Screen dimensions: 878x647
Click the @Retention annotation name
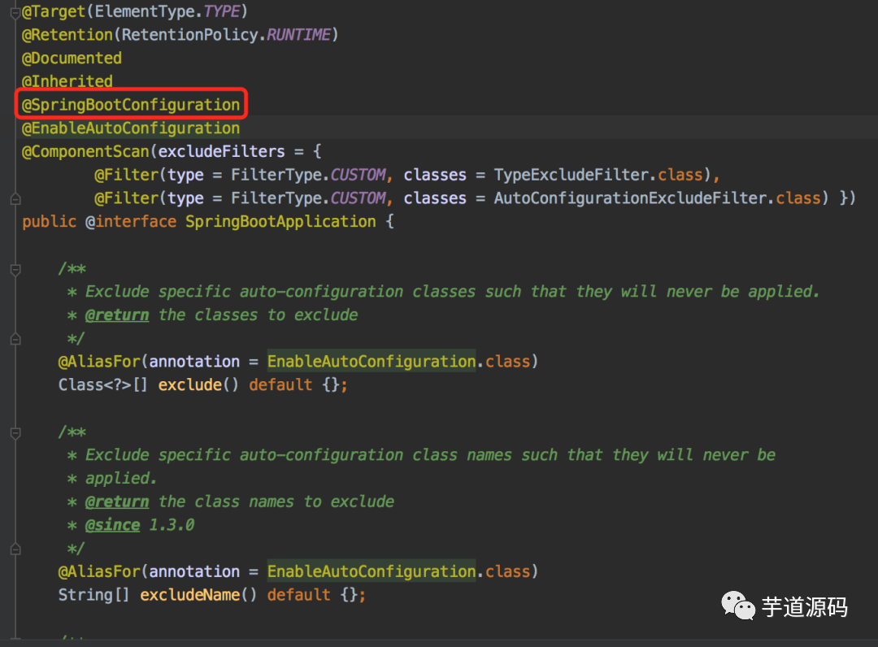67,35
